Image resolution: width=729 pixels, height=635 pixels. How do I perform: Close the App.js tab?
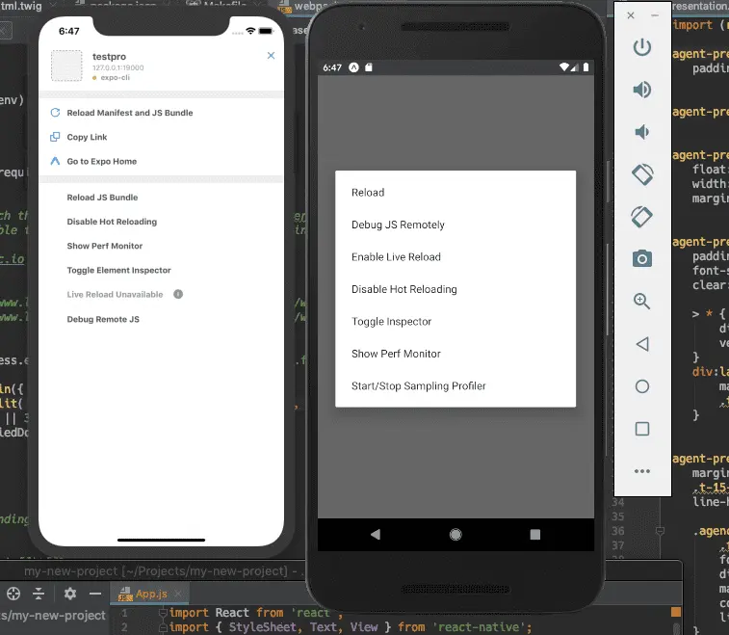coord(177,594)
